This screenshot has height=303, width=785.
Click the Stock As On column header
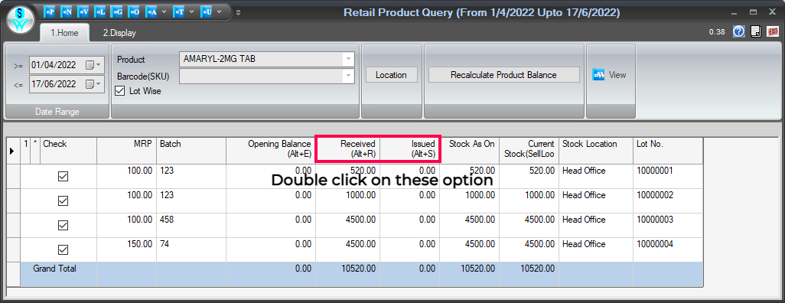(470, 150)
